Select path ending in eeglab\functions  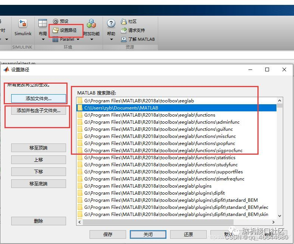click(176, 115)
